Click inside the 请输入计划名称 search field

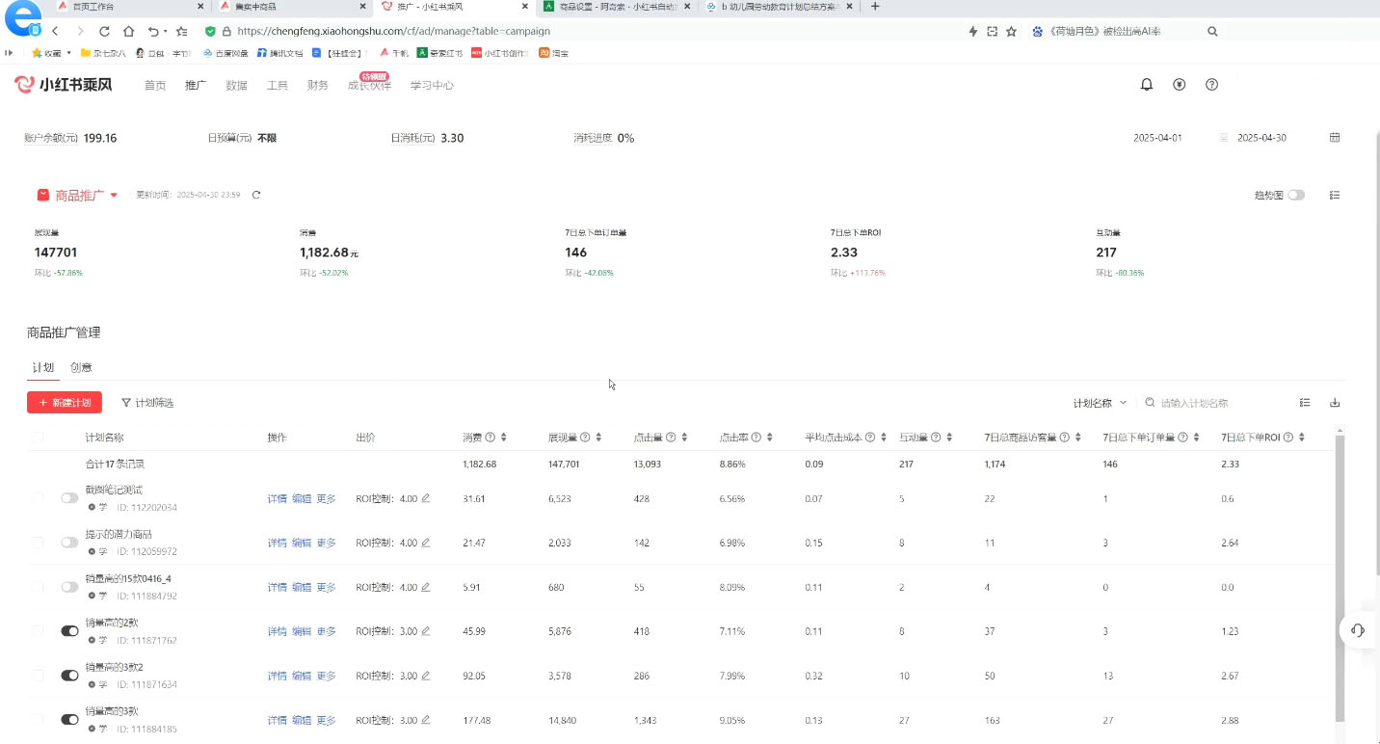[x=1195, y=402]
